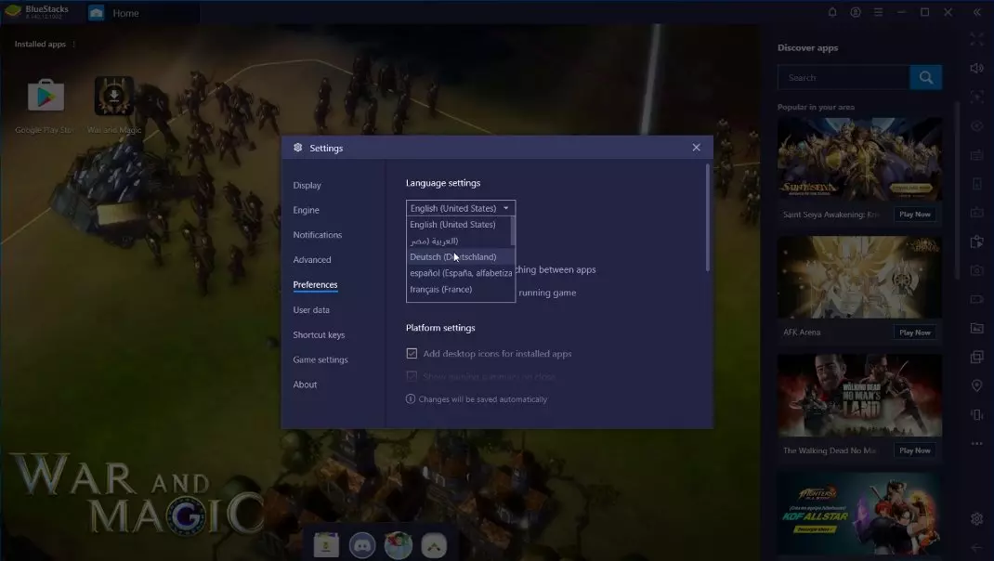The height and width of the screenshot is (561, 994).
Task: Toggle Add desktop icons for installed apps
Action: coord(412,354)
